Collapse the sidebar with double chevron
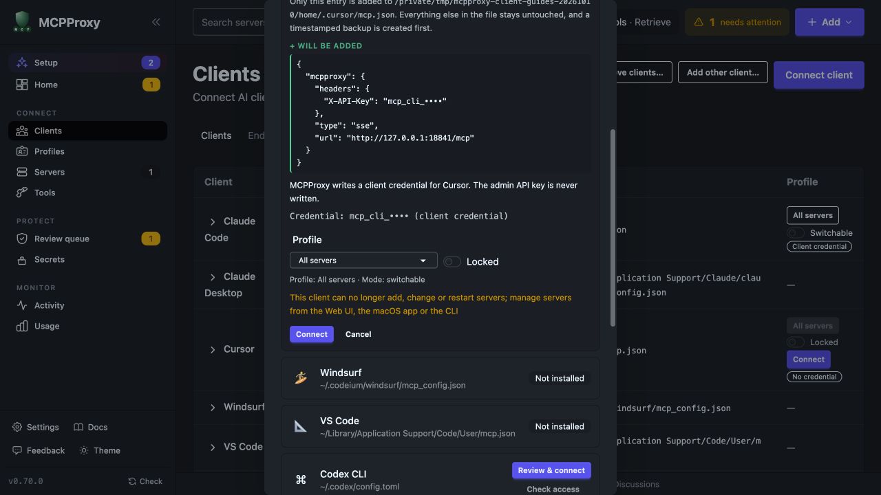Screen dimensions: 881x495 156,22
